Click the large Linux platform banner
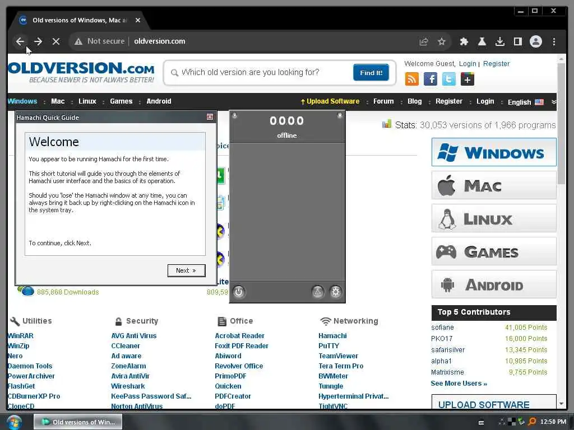The width and height of the screenshot is (574, 430). tap(494, 218)
